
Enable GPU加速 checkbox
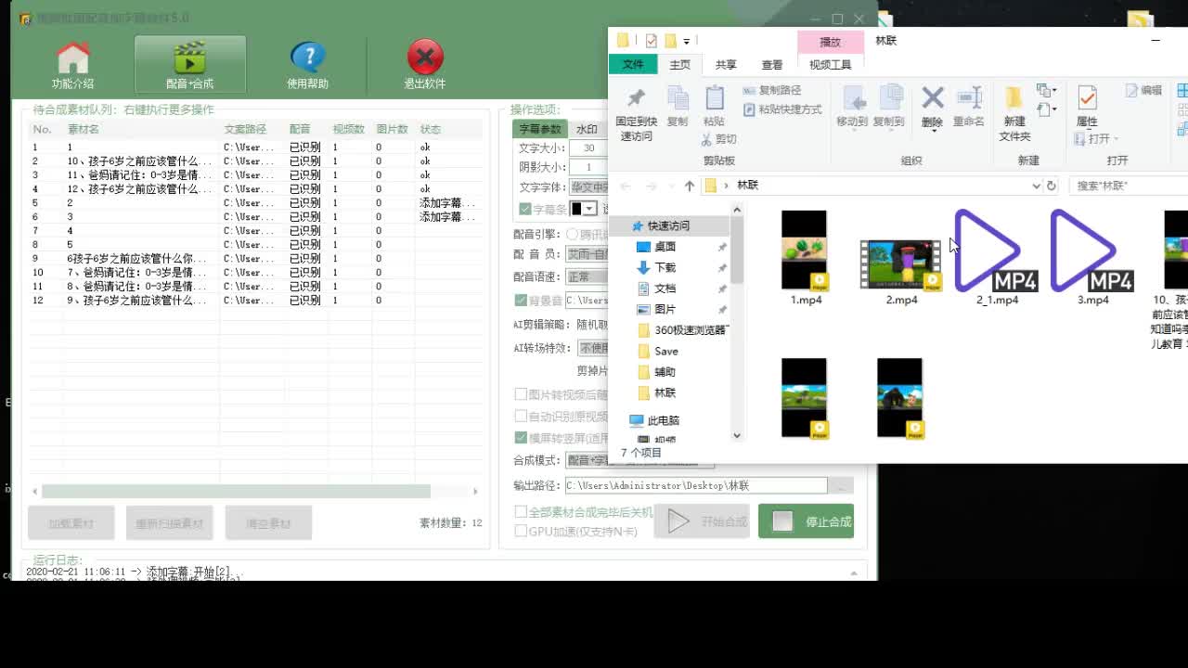click(522, 532)
